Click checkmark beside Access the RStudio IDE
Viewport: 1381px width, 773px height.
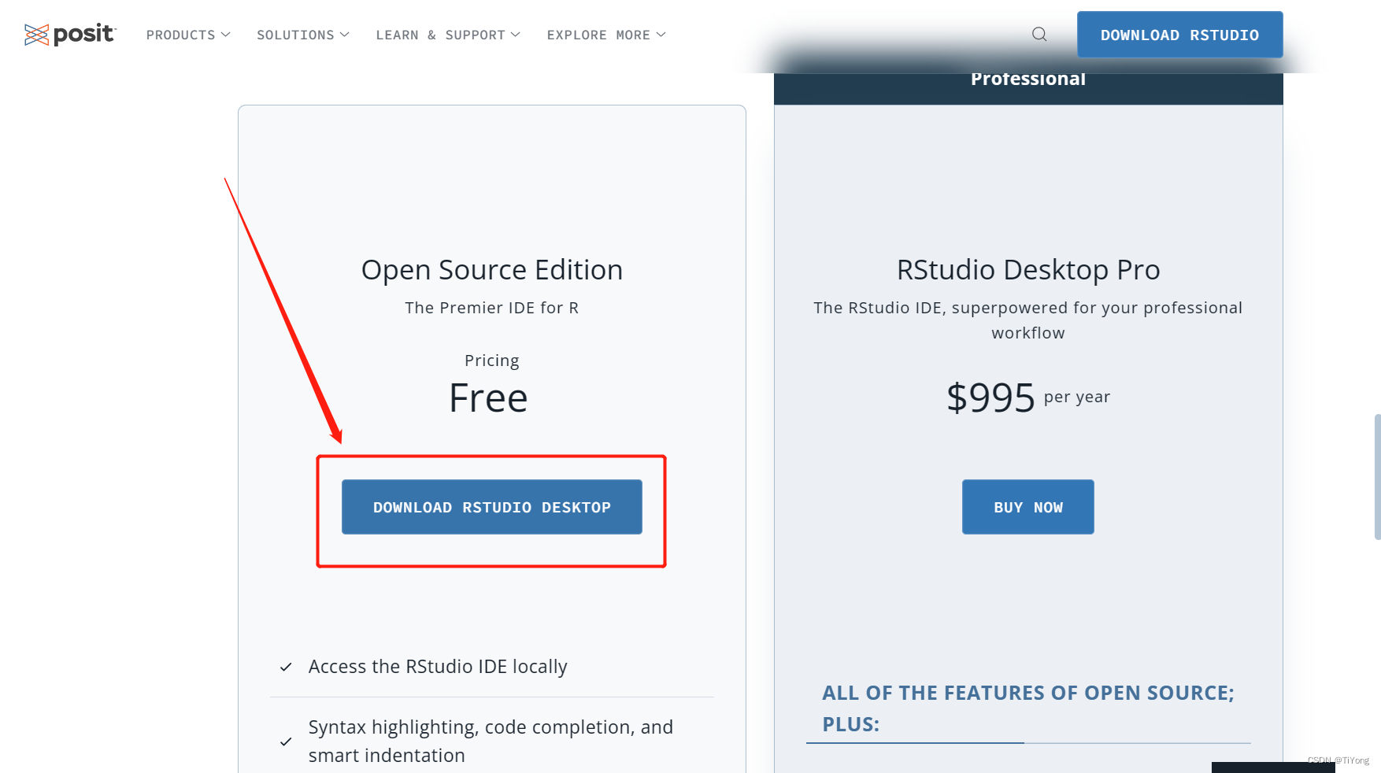286,667
